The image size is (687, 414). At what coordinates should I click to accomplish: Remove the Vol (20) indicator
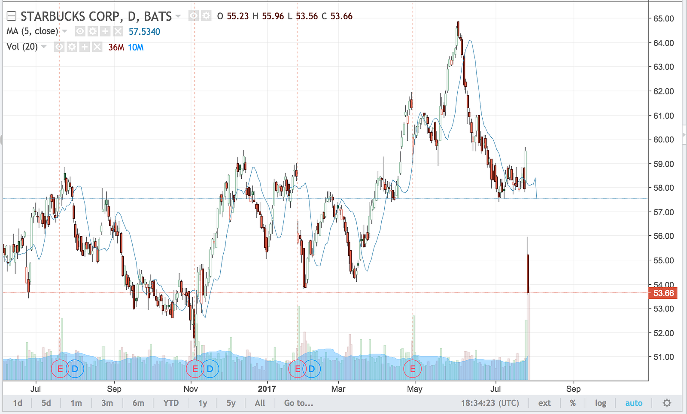pos(97,47)
